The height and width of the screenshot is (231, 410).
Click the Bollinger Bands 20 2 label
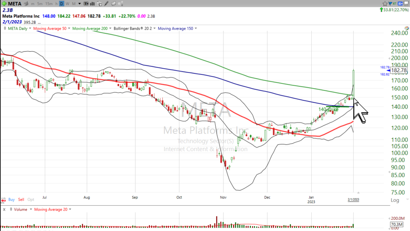tap(132, 28)
